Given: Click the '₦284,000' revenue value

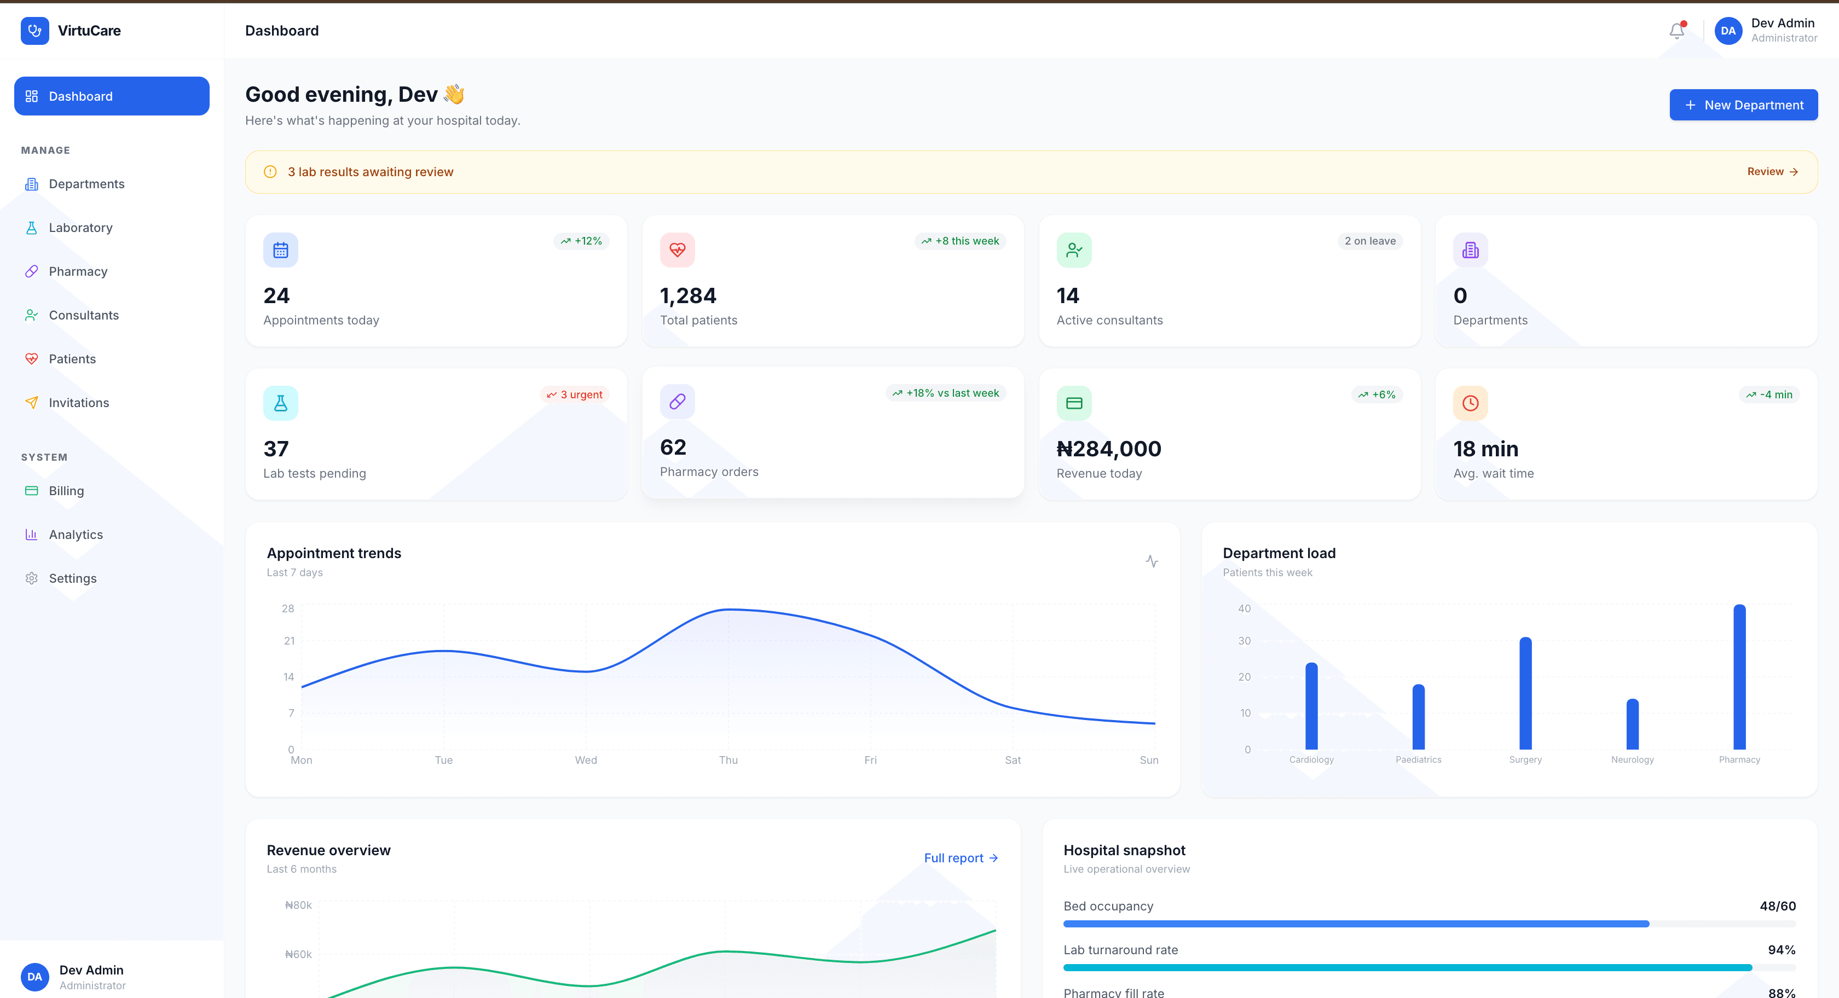Looking at the screenshot, I should pos(1109,449).
